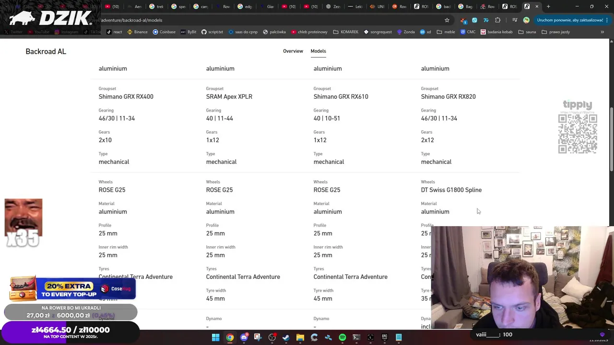Screen dimensions: 614x345
Task: Click the 2x12 gears value
Action: (427, 140)
